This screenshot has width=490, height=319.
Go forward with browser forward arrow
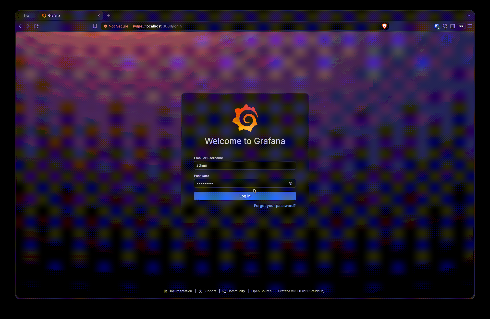[x=28, y=26]
